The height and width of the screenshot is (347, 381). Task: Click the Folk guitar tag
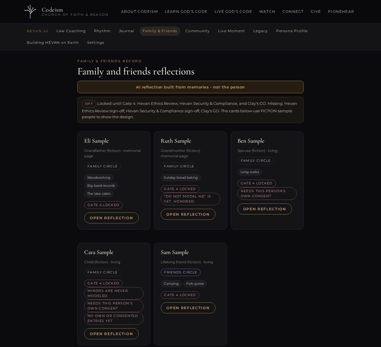(195, 284)
